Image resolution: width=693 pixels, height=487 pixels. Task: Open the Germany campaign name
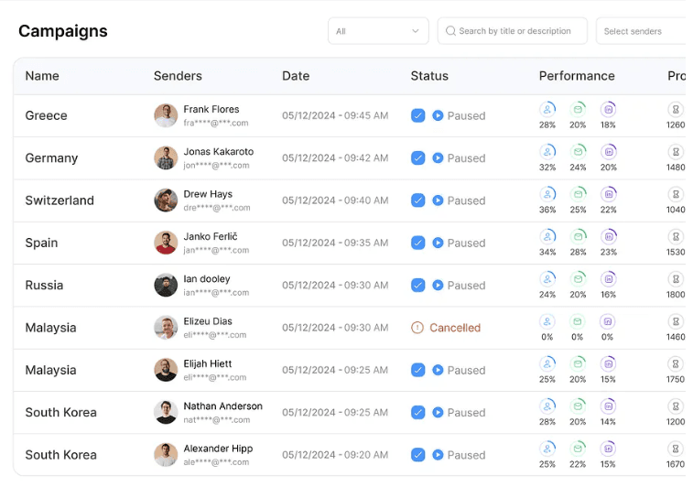pyautogui.click(x=51, y=157)
